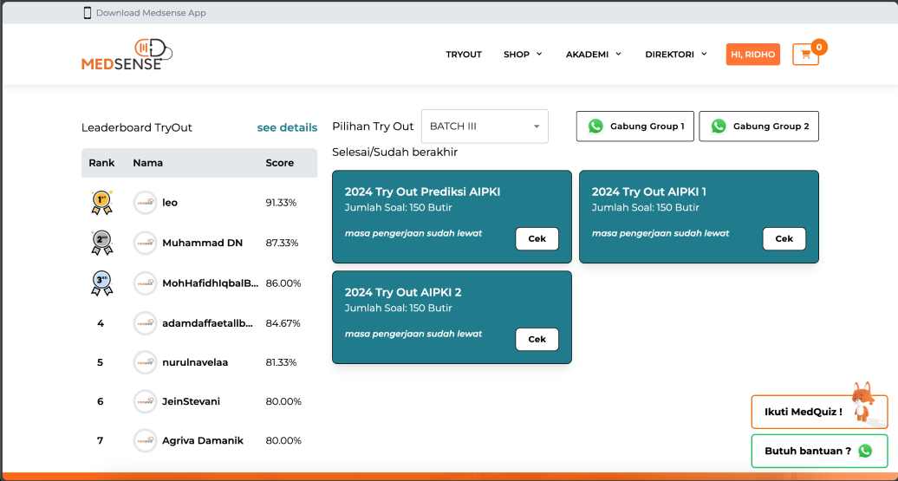This screenshot has height=481, width=898.
Task: Expand the SHOP menu
Action: point(523,55)
